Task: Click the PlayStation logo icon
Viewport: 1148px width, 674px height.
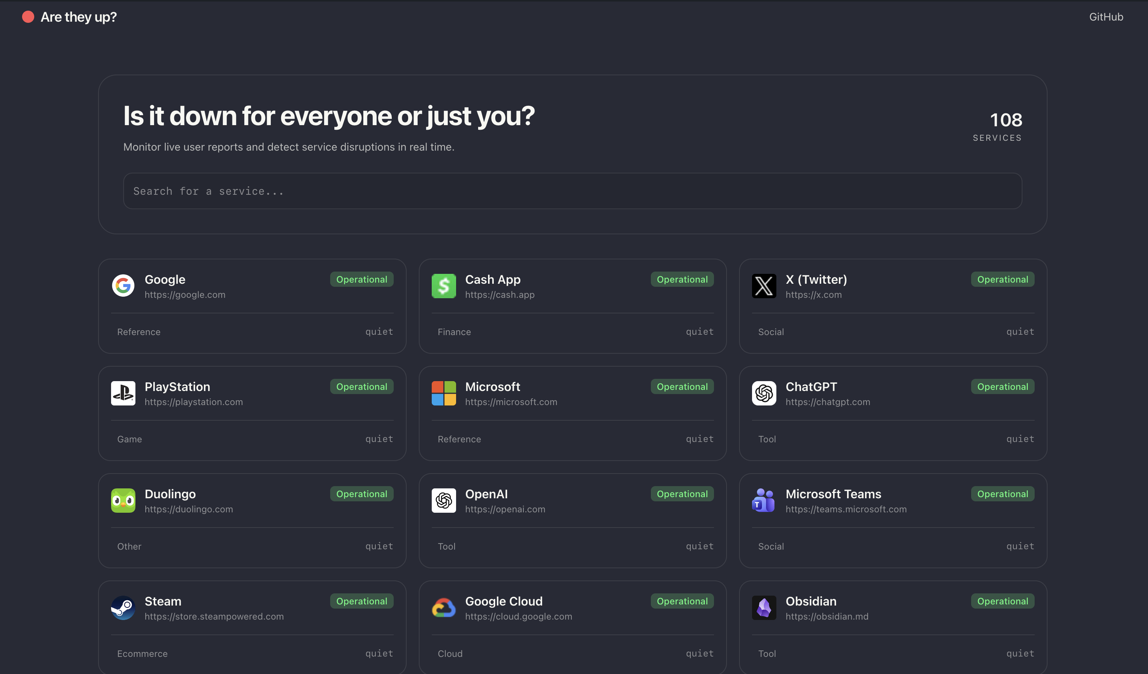Action: coord(123,393)
